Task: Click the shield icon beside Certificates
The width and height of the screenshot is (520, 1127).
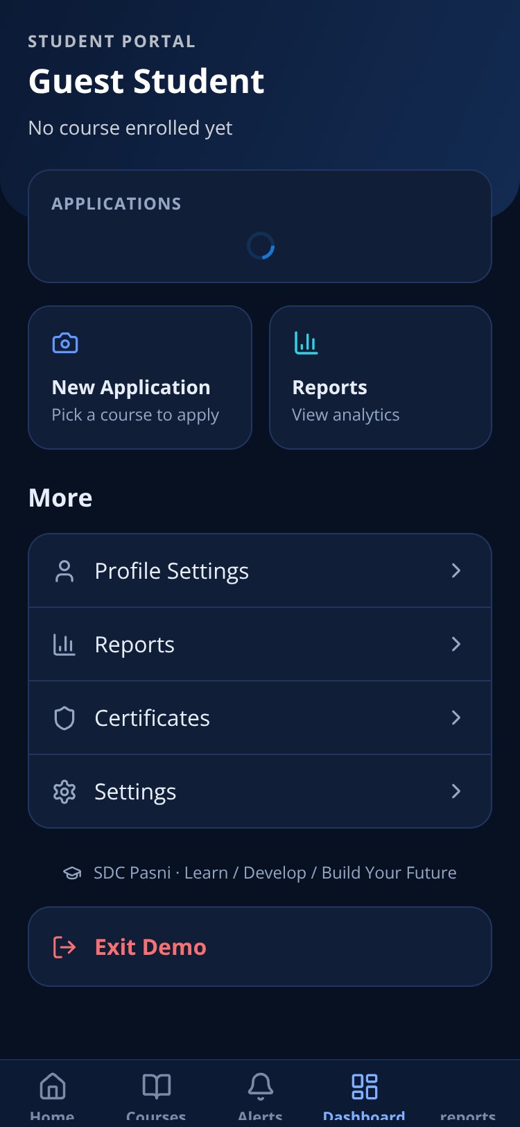Action: [64, 718]
